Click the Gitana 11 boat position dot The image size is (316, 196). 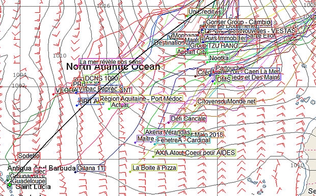(x=75, y=172)
